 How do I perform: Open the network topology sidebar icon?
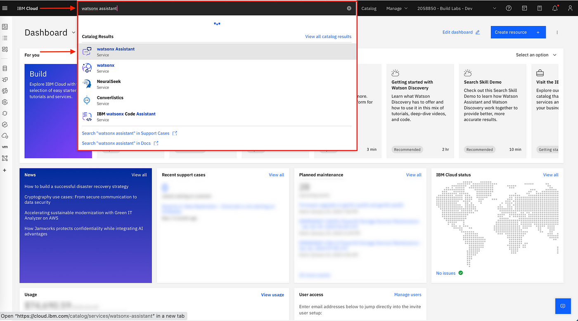(5, 158)
